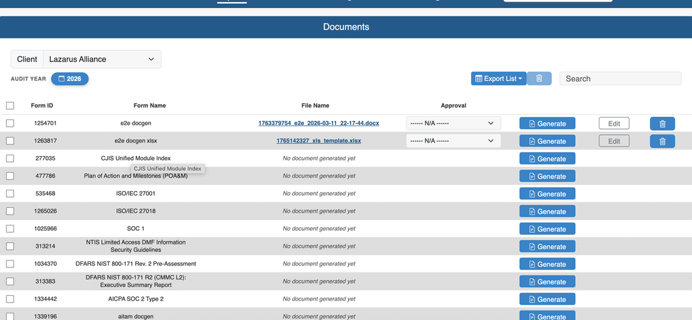692x320 pixels.
Task: Check the SOC 1 row checkbox
Action: (x=10, y=229)
